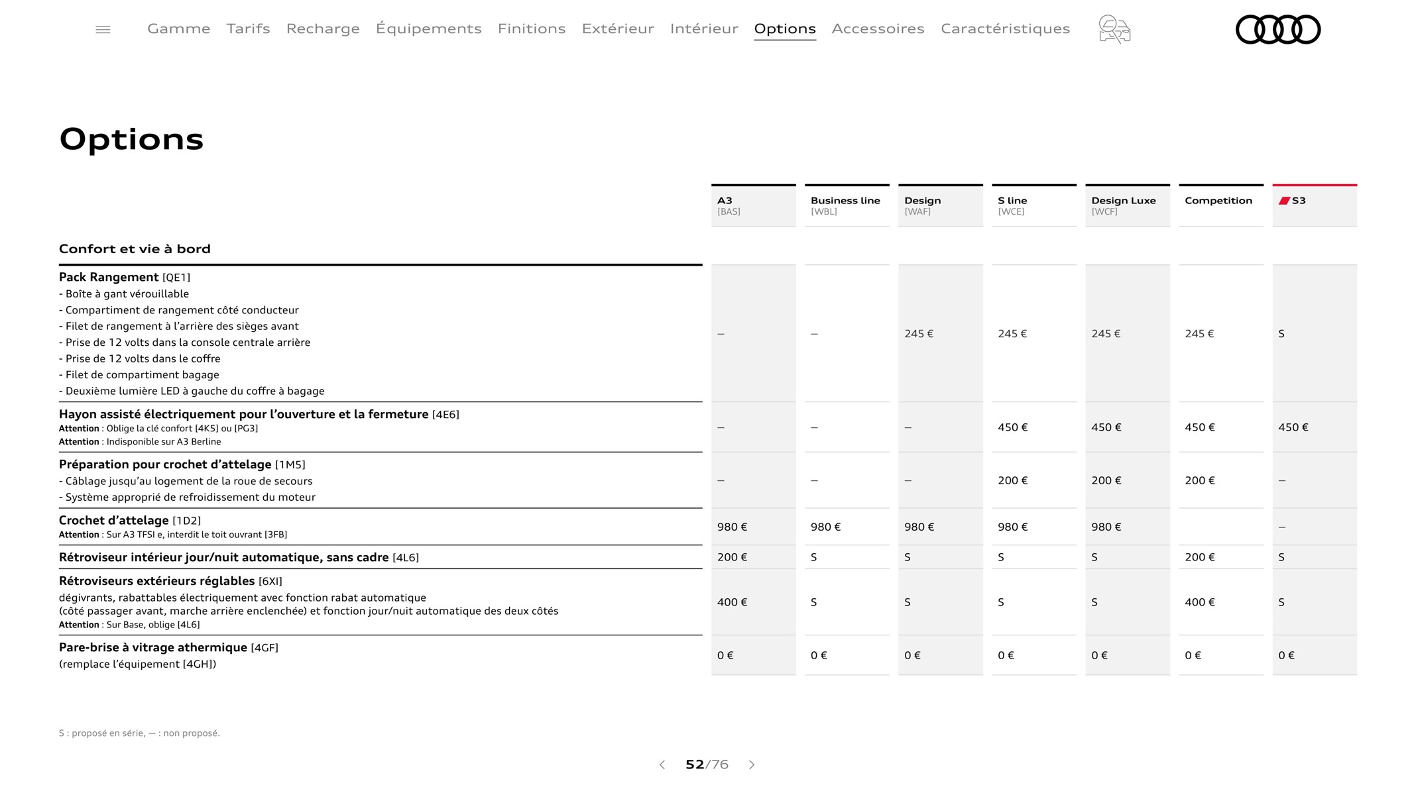1414x795 pixels.
Task: Click 0 € pare-brise S3 cell
Action: [x=1287, y=655]
